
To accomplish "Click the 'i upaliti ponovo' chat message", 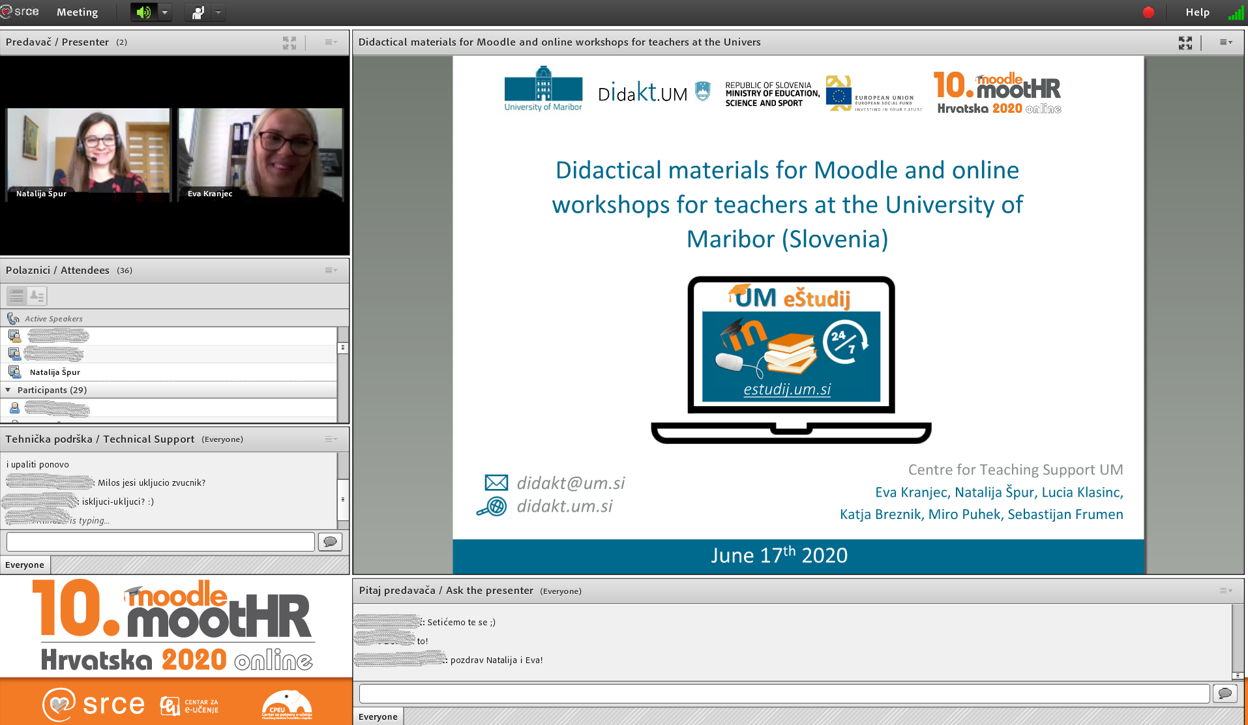I will (38, 464).
